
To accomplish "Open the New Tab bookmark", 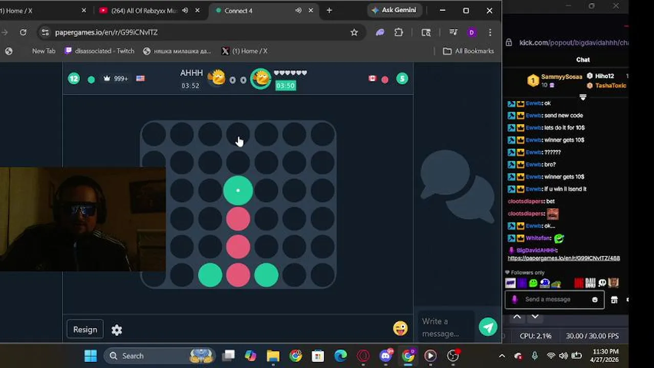I will tap(43, 51).
